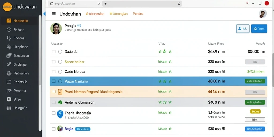
Task: Tick the Andema Comansion row checkbox
Action: coord(54,102)
